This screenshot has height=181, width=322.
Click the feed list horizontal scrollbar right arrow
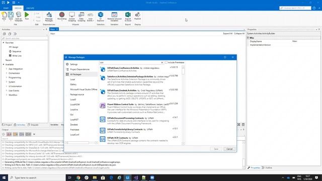coord(96,143)
